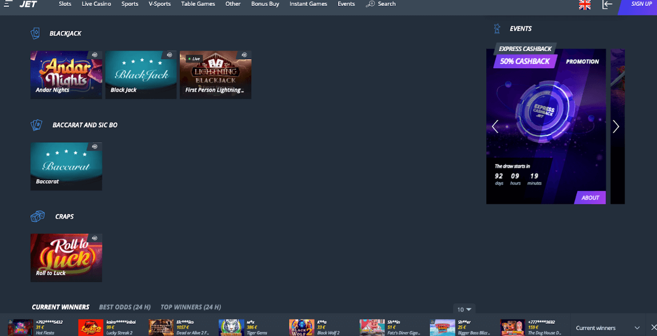Screen dimensions: 657x336
Task: Click the Craps dice category icon
Action: (37, 217)
